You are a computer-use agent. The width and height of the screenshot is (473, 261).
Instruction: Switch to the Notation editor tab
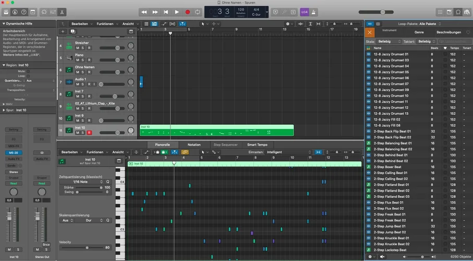[x=193, y=145]
